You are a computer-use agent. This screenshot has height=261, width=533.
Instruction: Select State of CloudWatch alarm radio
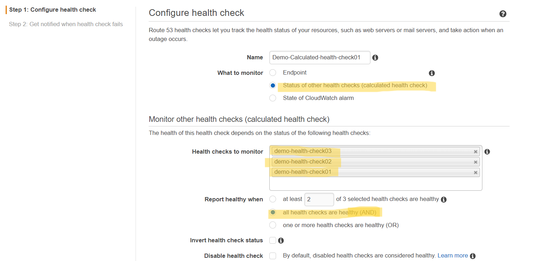point(273,98)
